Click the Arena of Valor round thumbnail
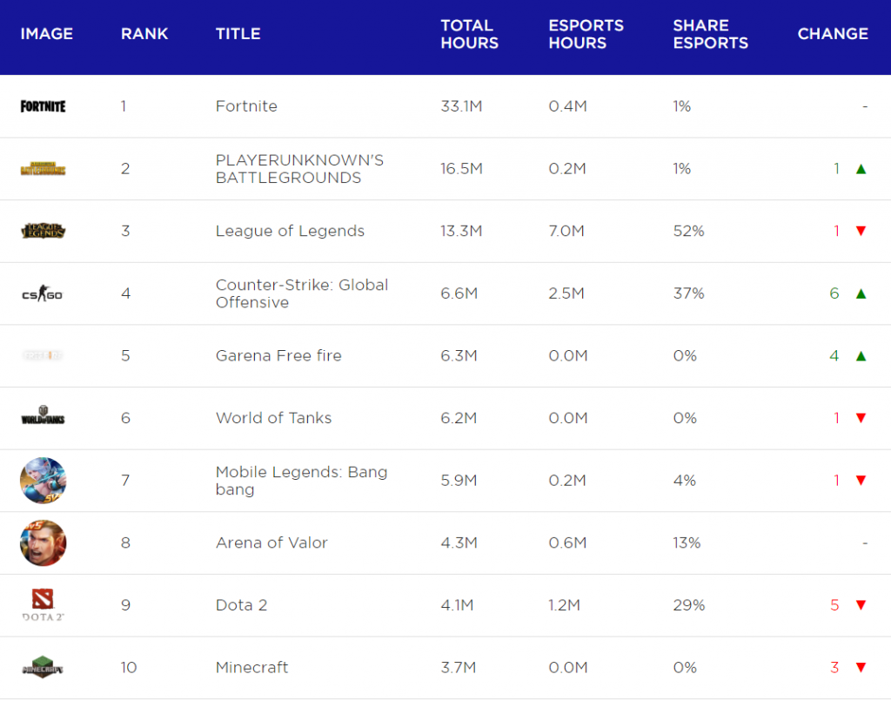The image size is (891, 701). point(44,543)
